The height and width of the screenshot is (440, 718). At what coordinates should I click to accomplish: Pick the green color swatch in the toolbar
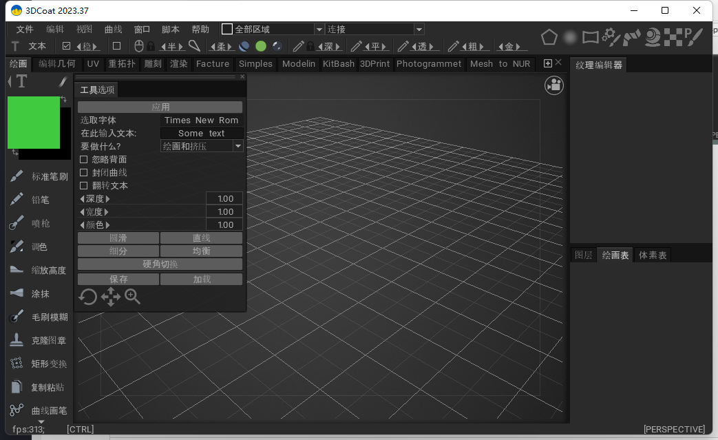point(261,45)
